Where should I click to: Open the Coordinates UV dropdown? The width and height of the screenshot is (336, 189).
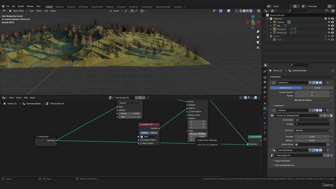[x=312, y=120]
